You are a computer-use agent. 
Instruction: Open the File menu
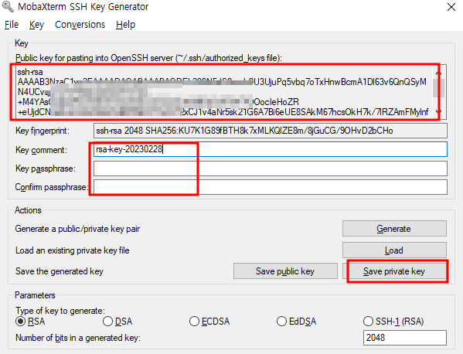pos(12,25)
